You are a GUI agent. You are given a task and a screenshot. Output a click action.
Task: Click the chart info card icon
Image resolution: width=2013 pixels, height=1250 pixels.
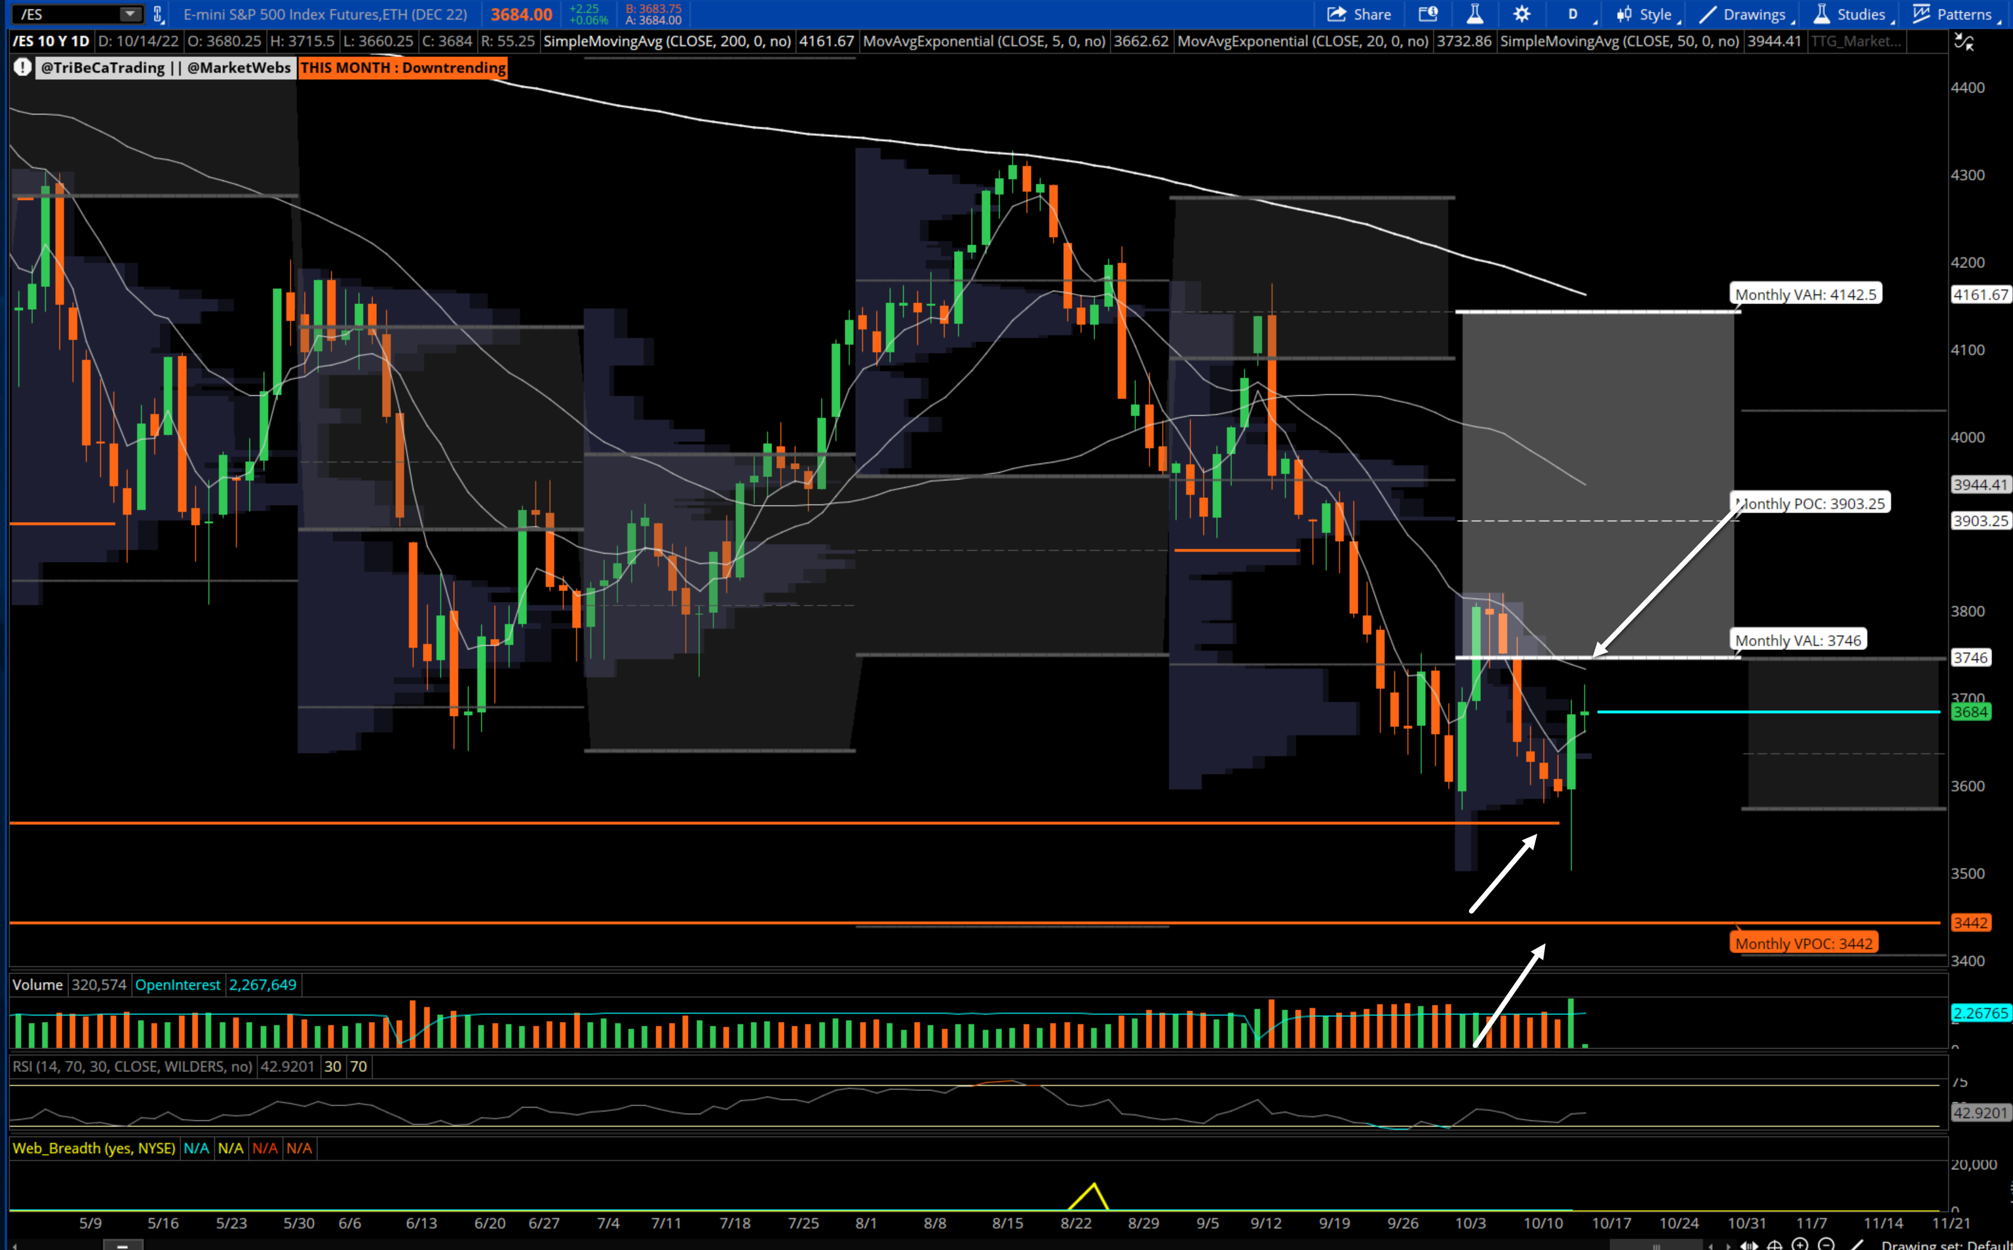click(1428, 14)
